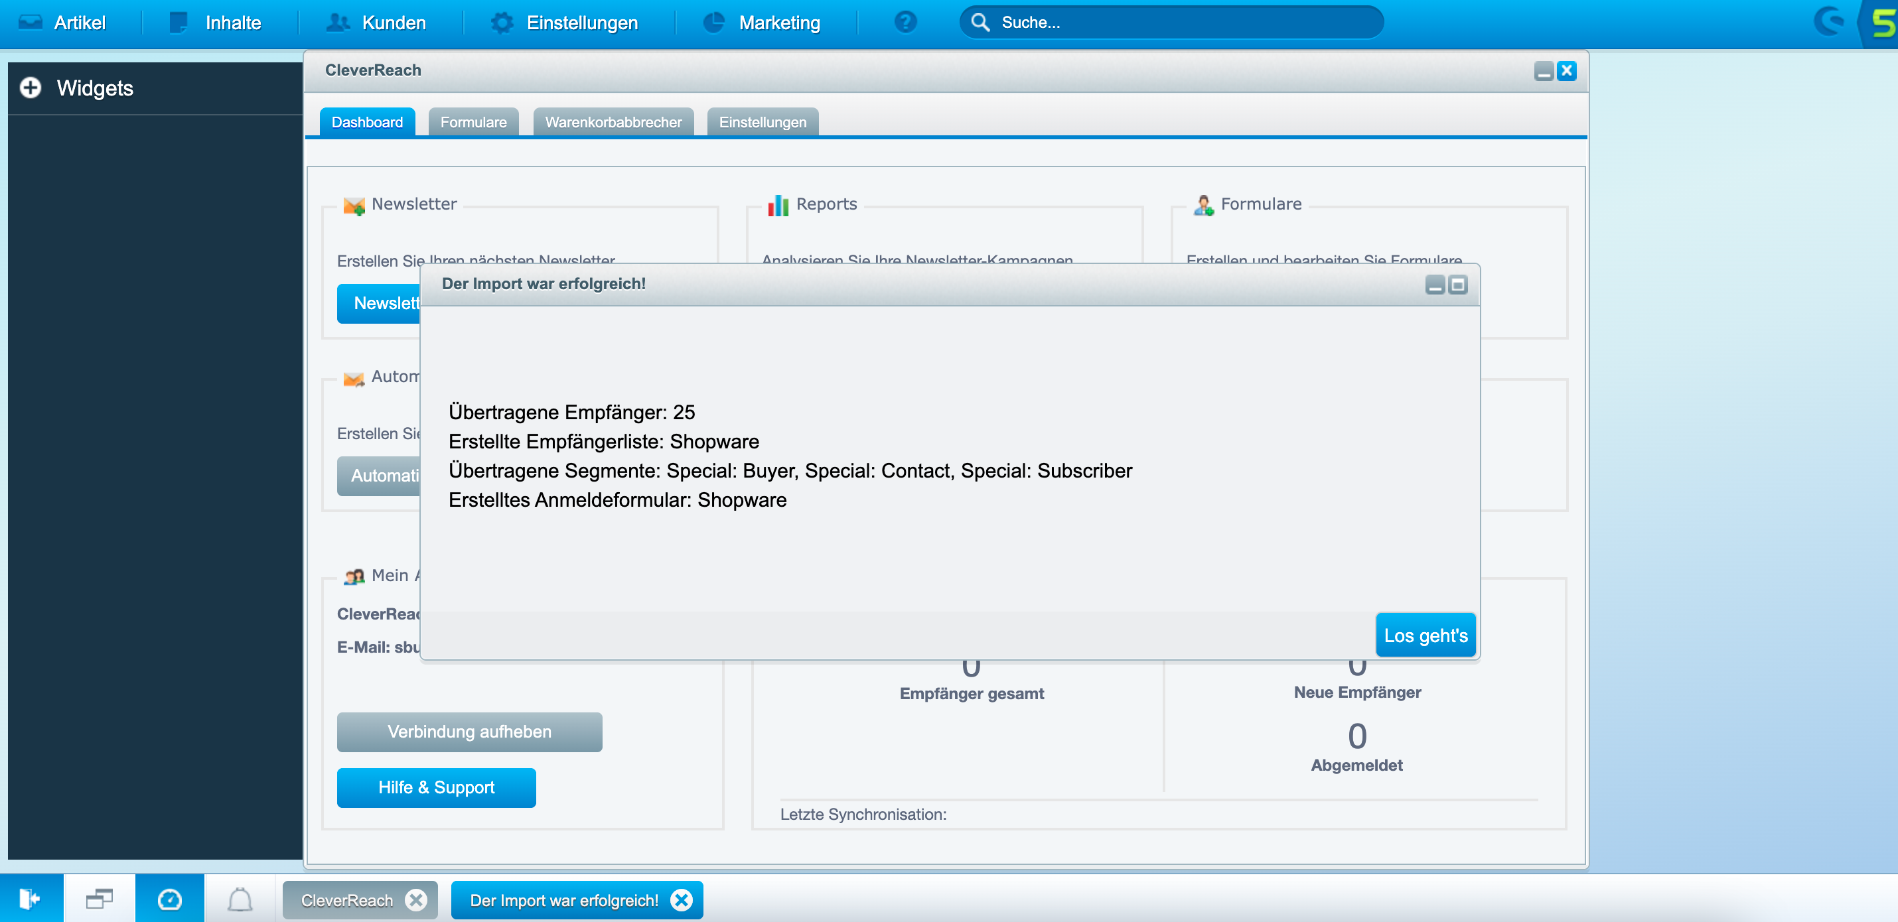The width and height of the screenshot is (1898, 922).
Task: Open the Warenkorbabbrecher tab
Action: click(x=613, y=122)
